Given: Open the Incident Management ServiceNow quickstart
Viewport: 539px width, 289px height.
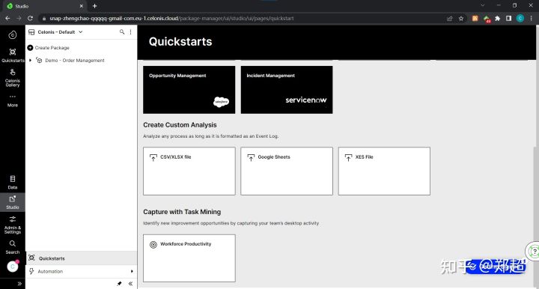Looking at the screenshot, I should pos(287,90).
